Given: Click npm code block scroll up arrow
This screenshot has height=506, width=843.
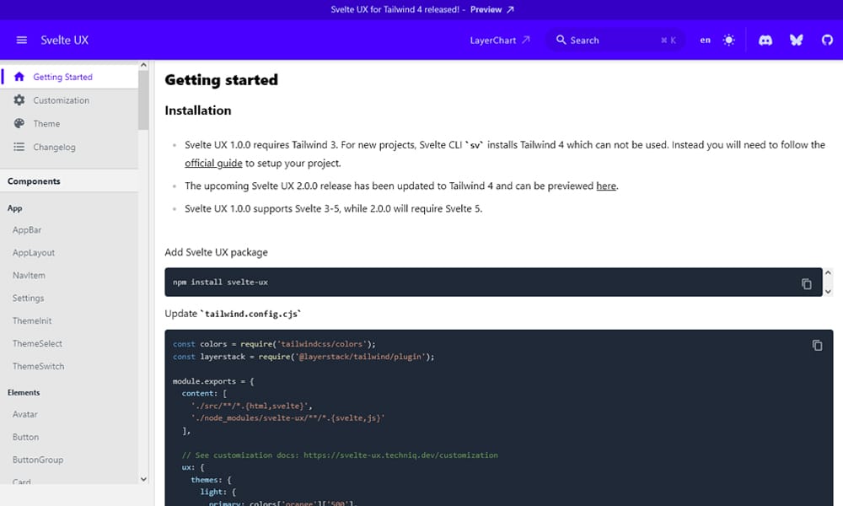Looking at the screenshot, I should point(828,272).
